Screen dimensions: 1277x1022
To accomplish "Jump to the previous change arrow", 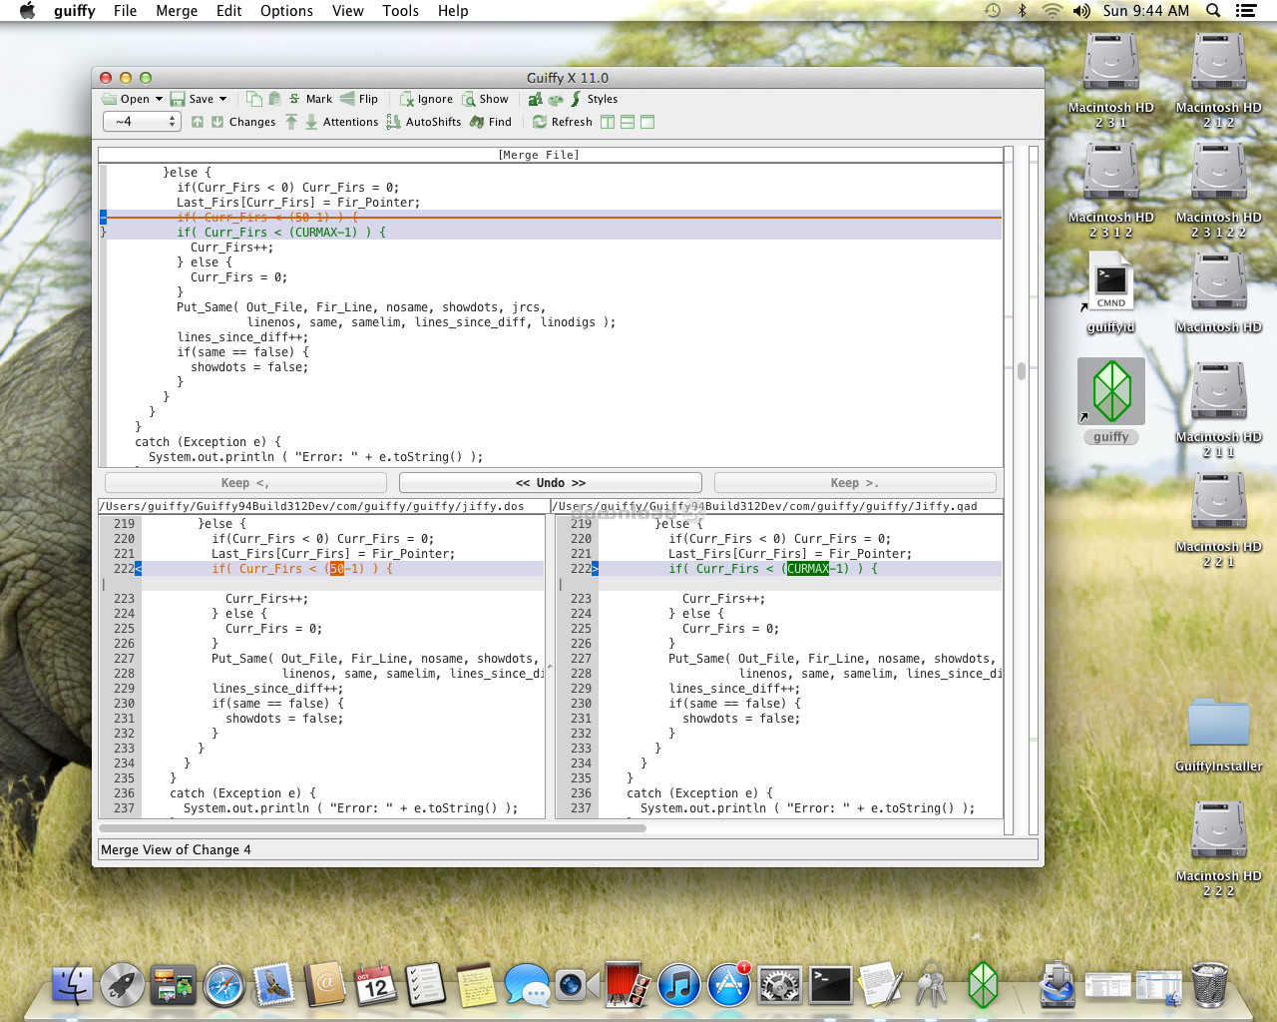I will click(198, 122).
